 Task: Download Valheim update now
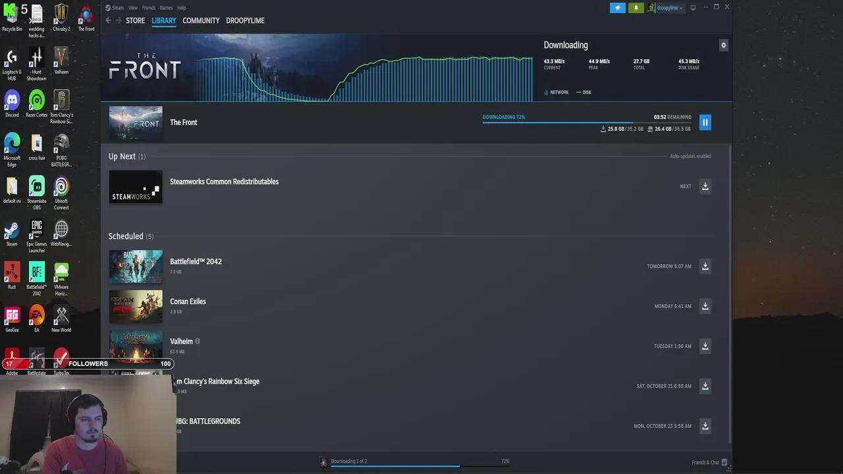click(705, 346)
